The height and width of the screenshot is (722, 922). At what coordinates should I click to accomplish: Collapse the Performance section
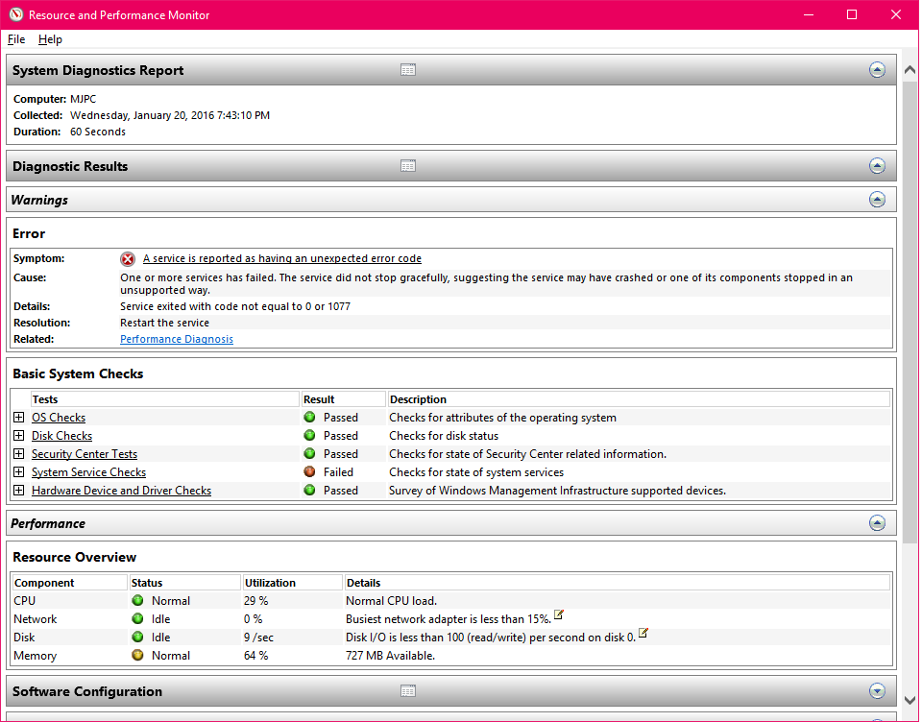tap(877, 523)
